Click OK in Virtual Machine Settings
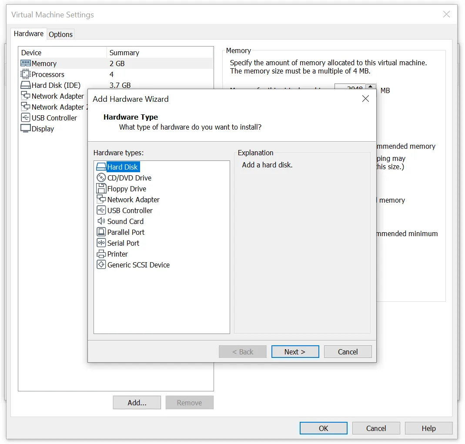 (323, 428)
